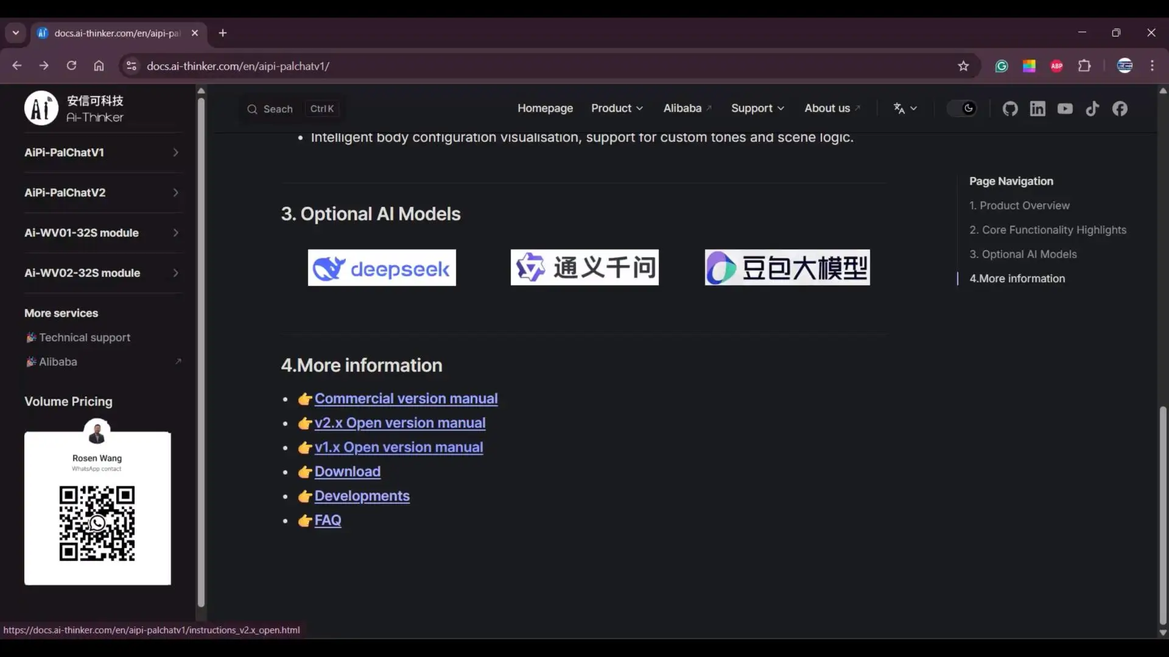1169x657 pixels.
Task: Open v1.x Open version manual link
Action: coord(399,447)
